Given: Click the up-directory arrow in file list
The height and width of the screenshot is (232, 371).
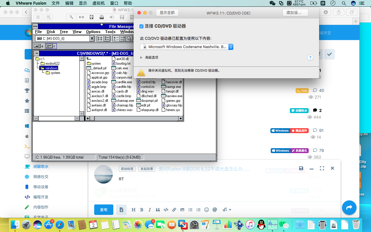Looking at the screenshot, I should pos(89,59).
